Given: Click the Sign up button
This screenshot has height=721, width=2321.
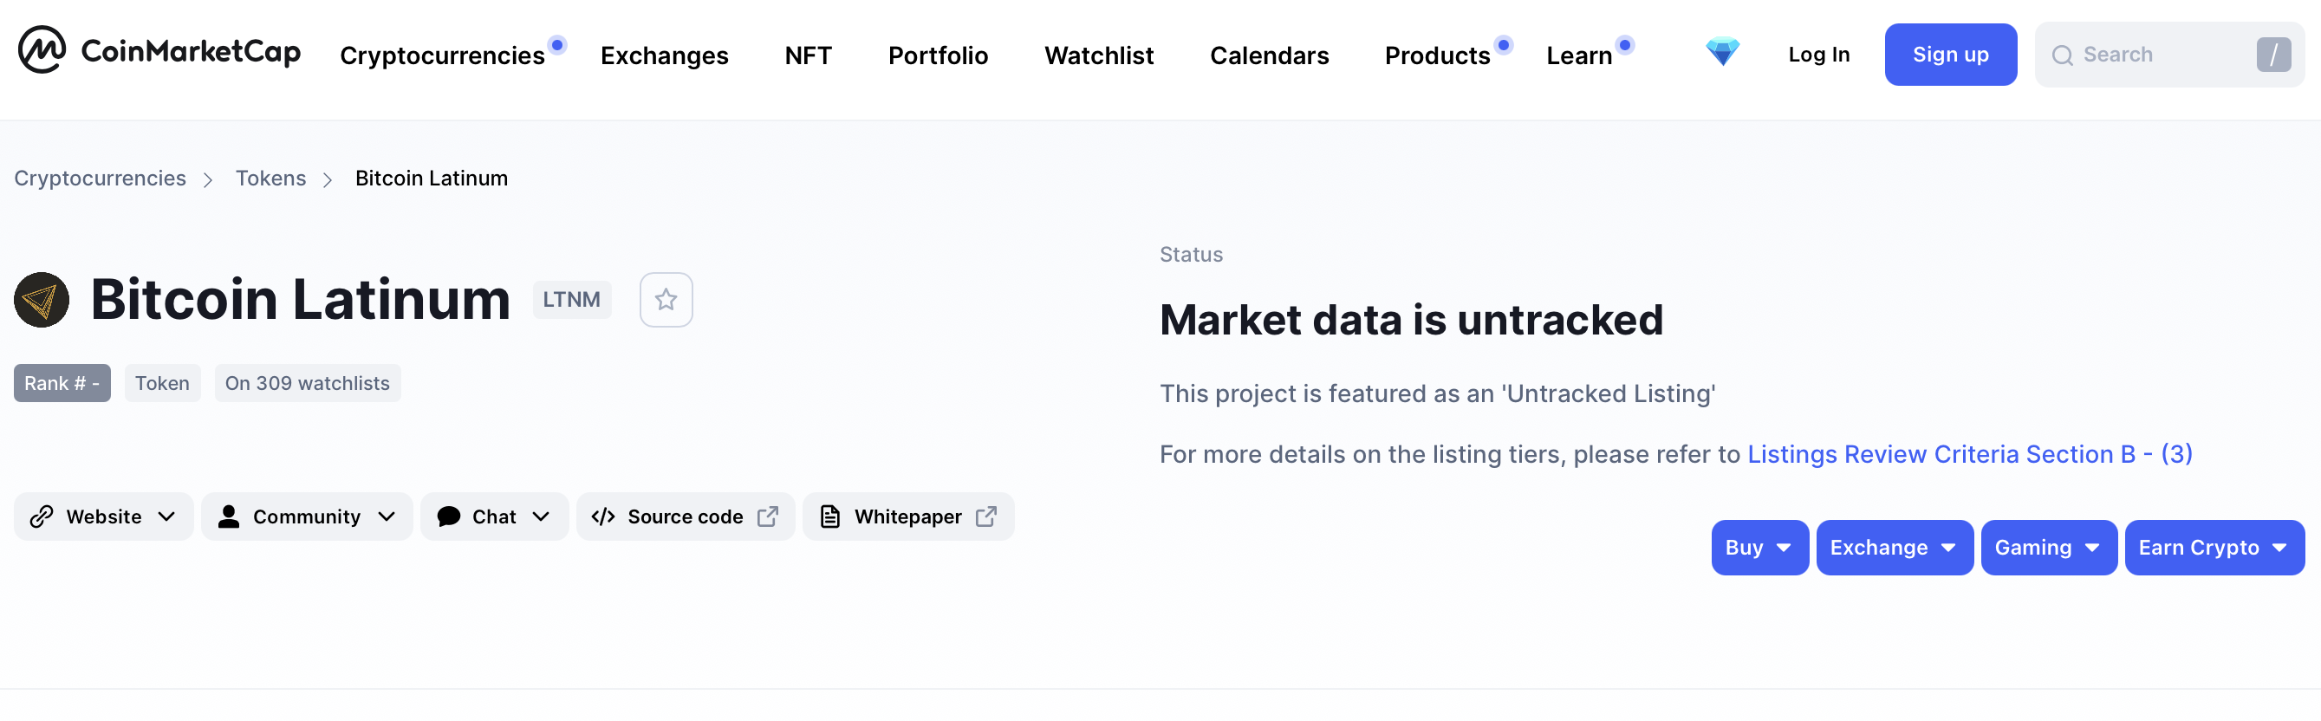Looking at the screenshot, I should 1950,54.
